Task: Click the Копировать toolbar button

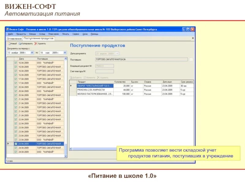Action: (26, 44)
